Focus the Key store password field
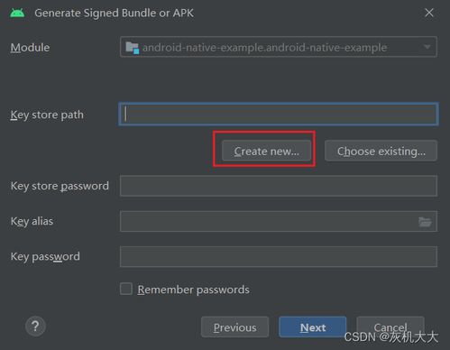 pos(279,186)
